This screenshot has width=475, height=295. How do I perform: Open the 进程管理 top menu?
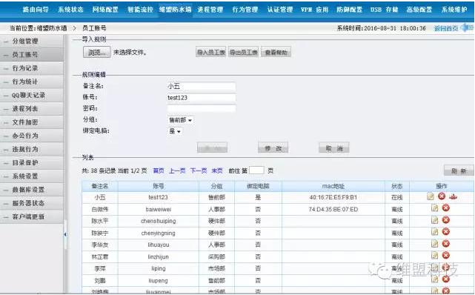[x=210, y=10]
